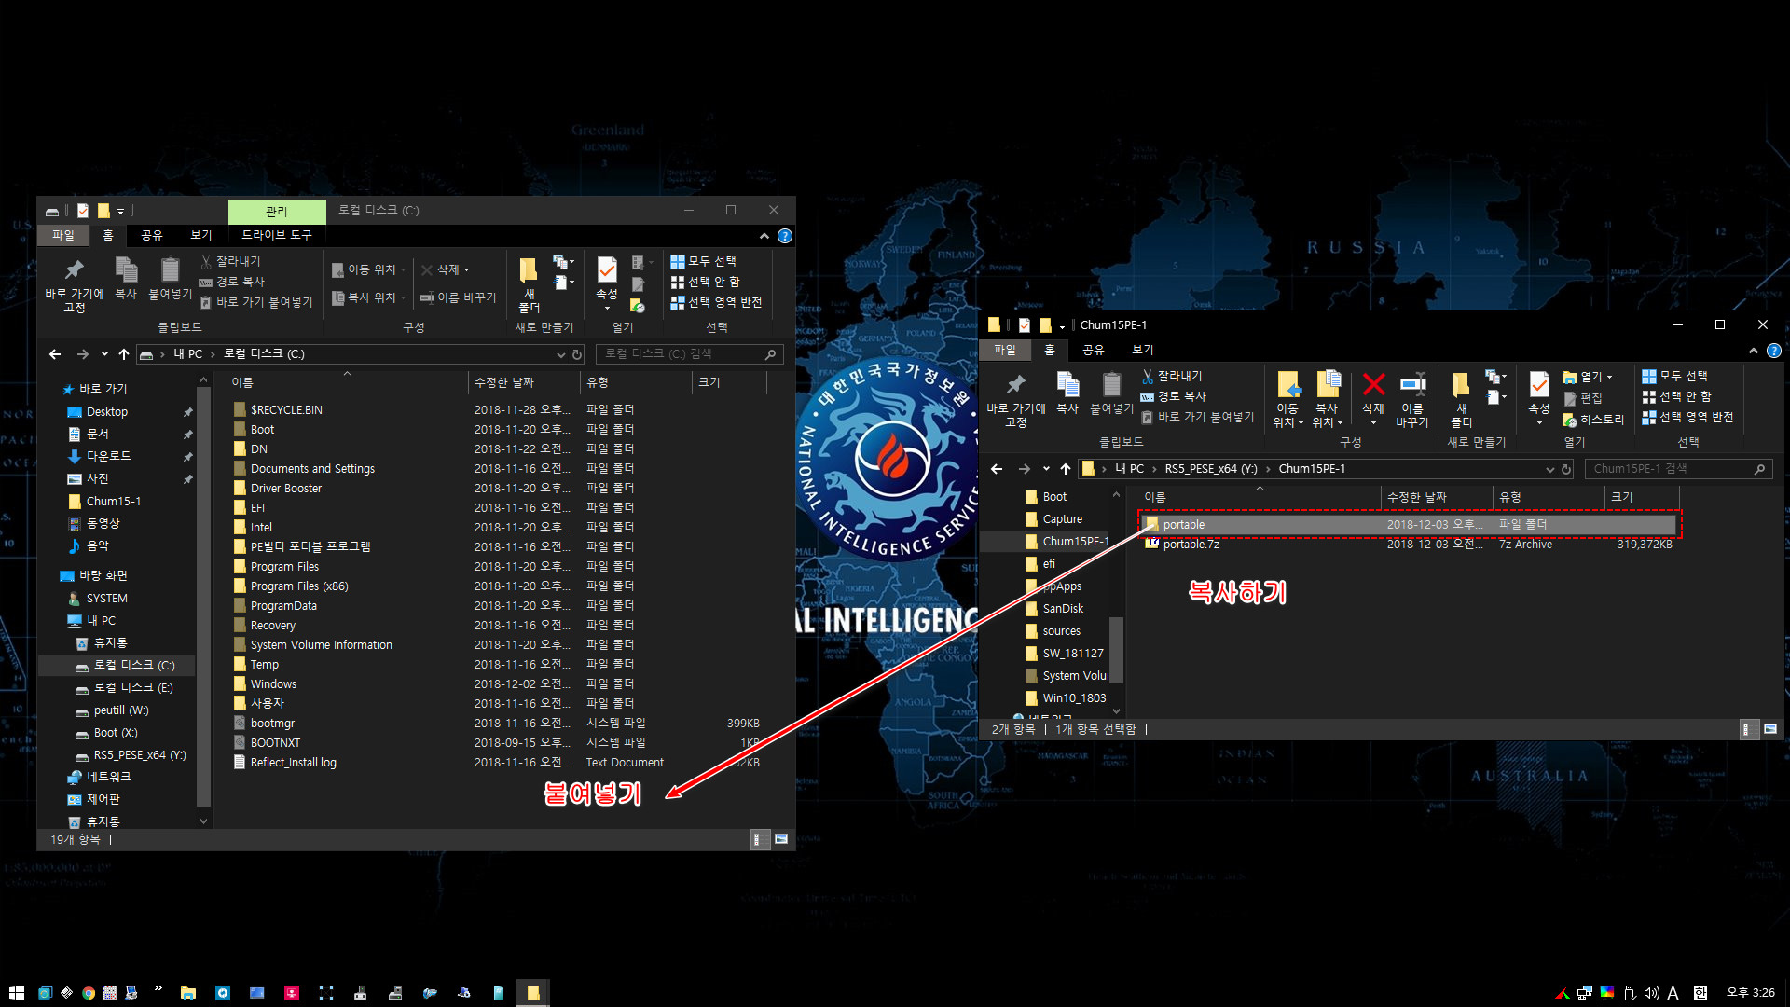Open the 파일 tab in C: window
Viewport: 1790px width, 1007px height.
[63, 236]
